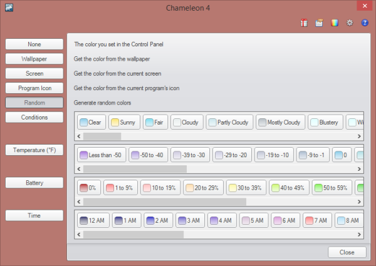Image resolution: width=376 pixels, height=266 pixels.
Task: Open the rainbow color palette icon
Action: (335, 23)
